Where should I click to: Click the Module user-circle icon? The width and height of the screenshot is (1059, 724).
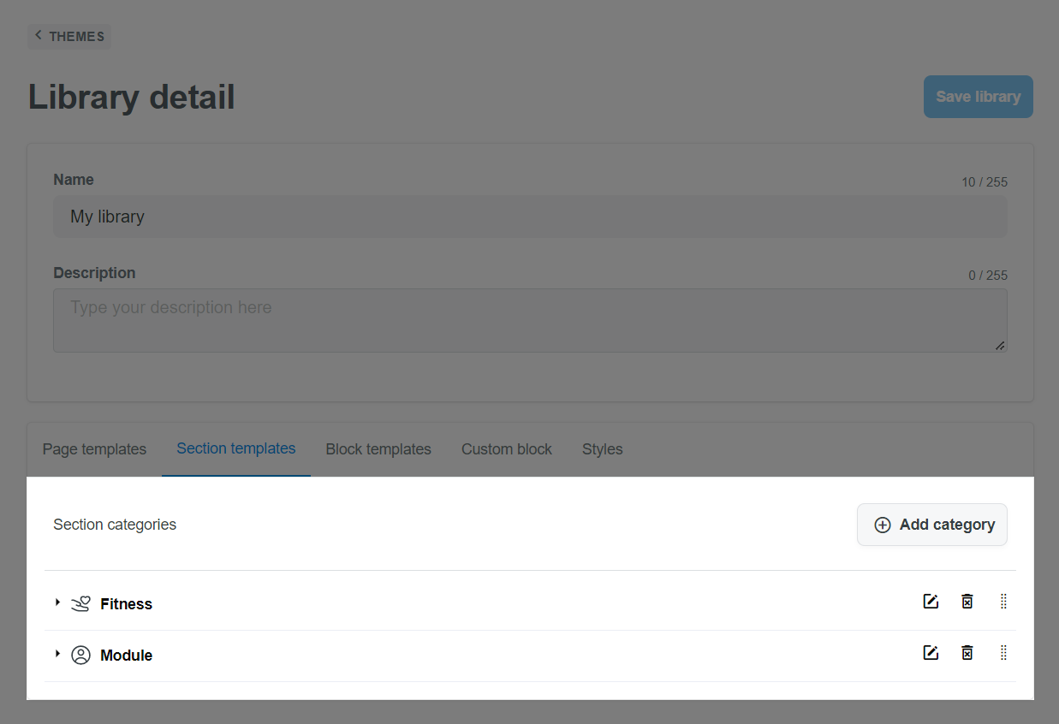coord(80,656)
